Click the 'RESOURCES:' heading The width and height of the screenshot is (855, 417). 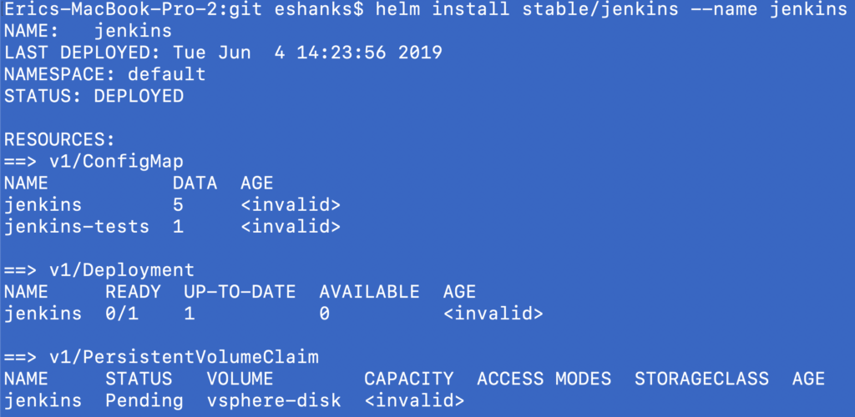59,139
